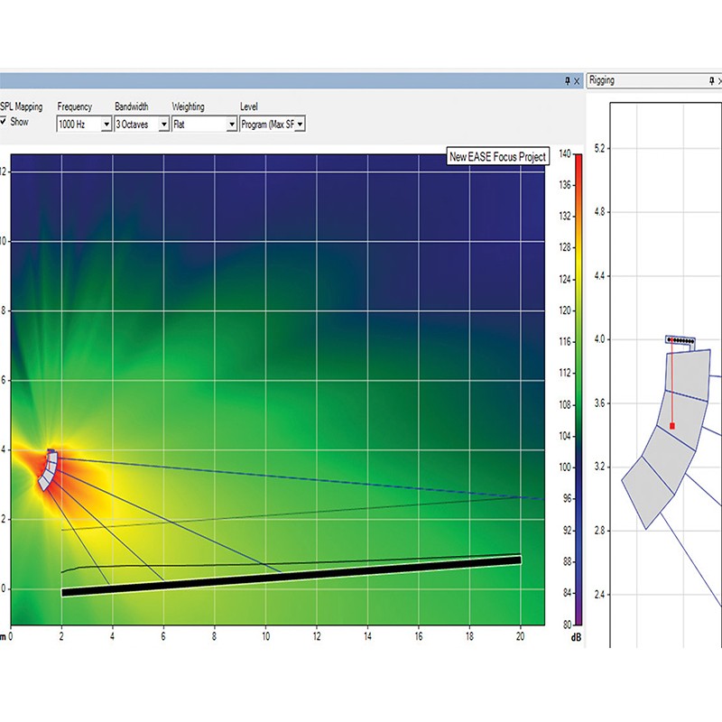This screenshot has height=722, width=722.
Task: Click the Bandwidth label
Action: click(132, 106)
